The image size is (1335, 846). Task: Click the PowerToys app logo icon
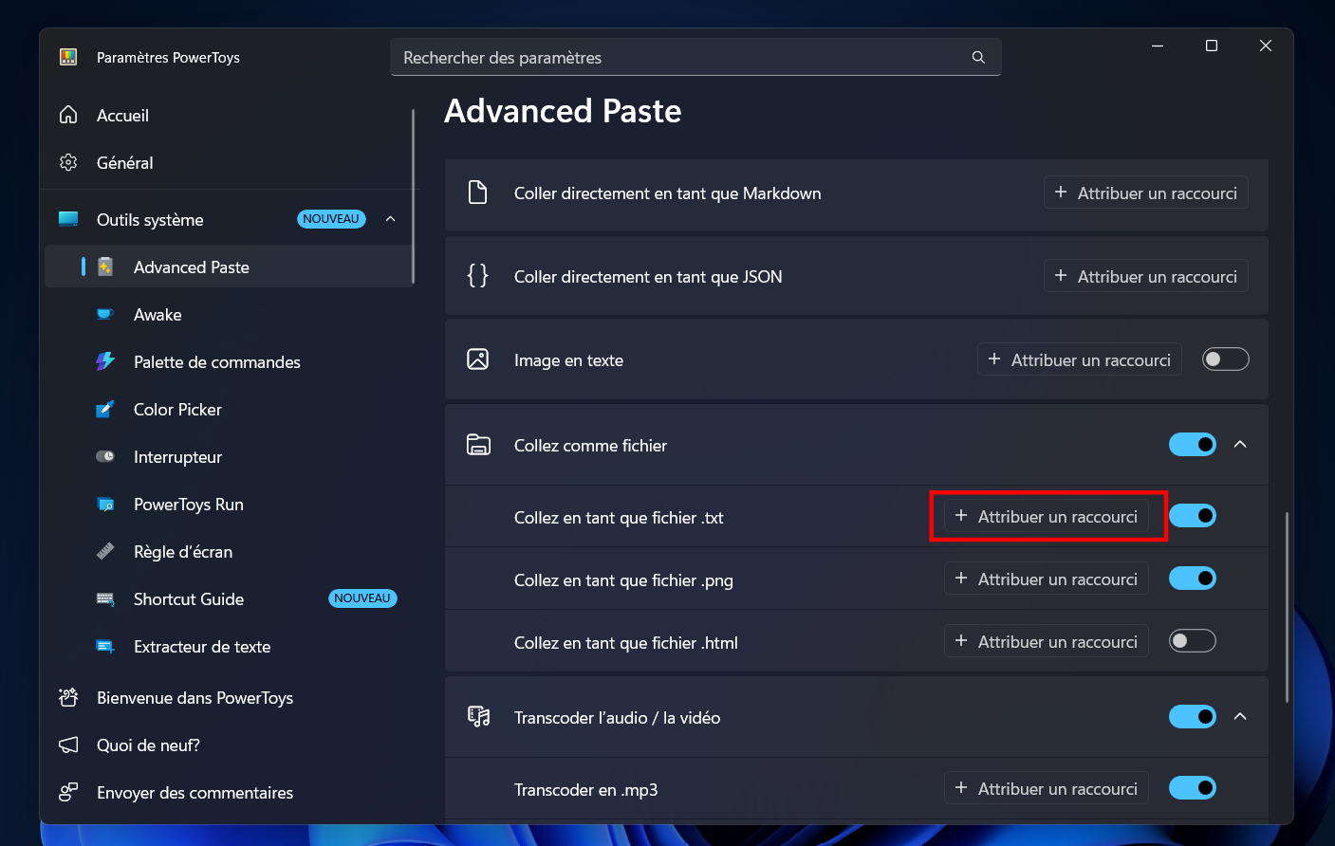[x=68, y=57]
